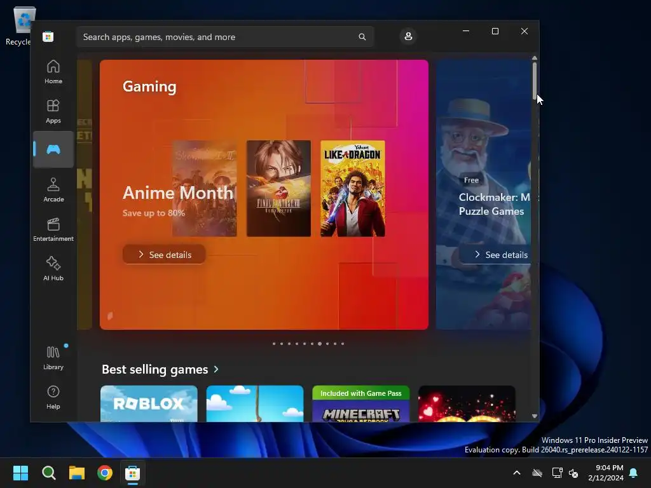Viewport: 651px width, 488px height.
Task: Click the Included with Game Pass label
Action: pyautogui.click(x=361, y=393)
